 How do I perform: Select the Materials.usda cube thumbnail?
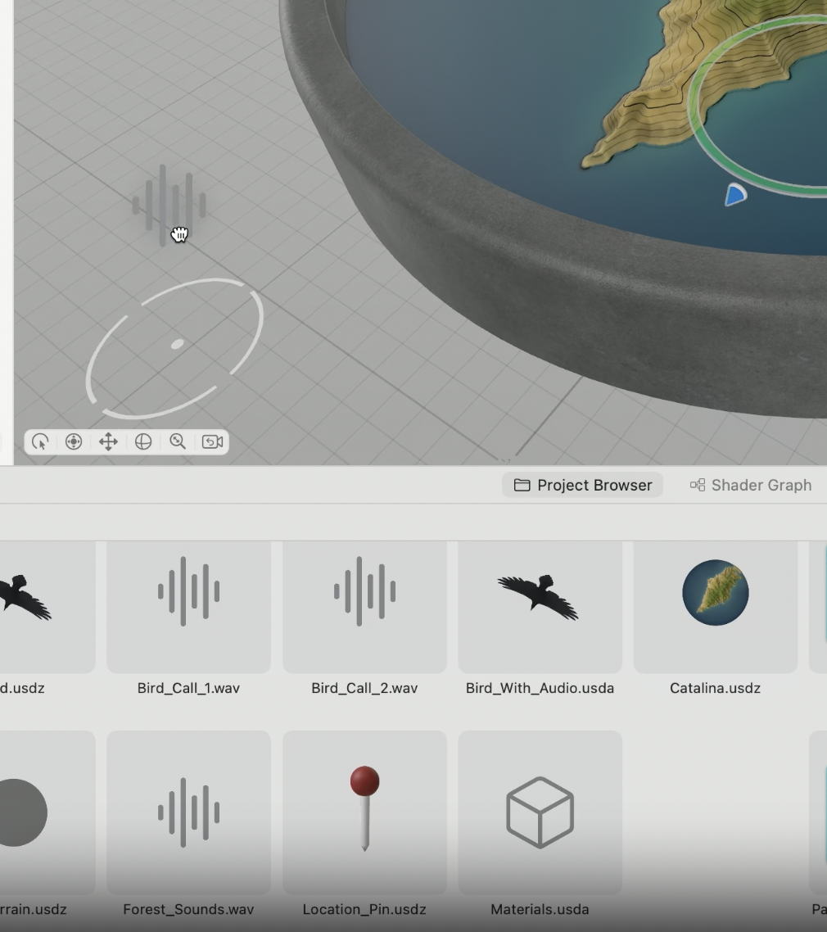point(540,812)
